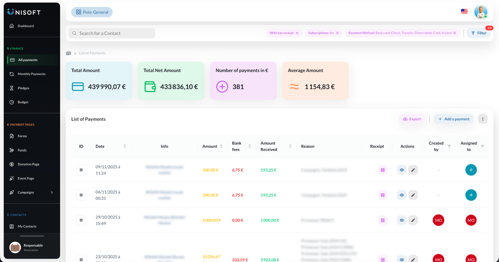
Task: View the 09/11/2025 payment with the eye icon
Action: pos(402,170)
